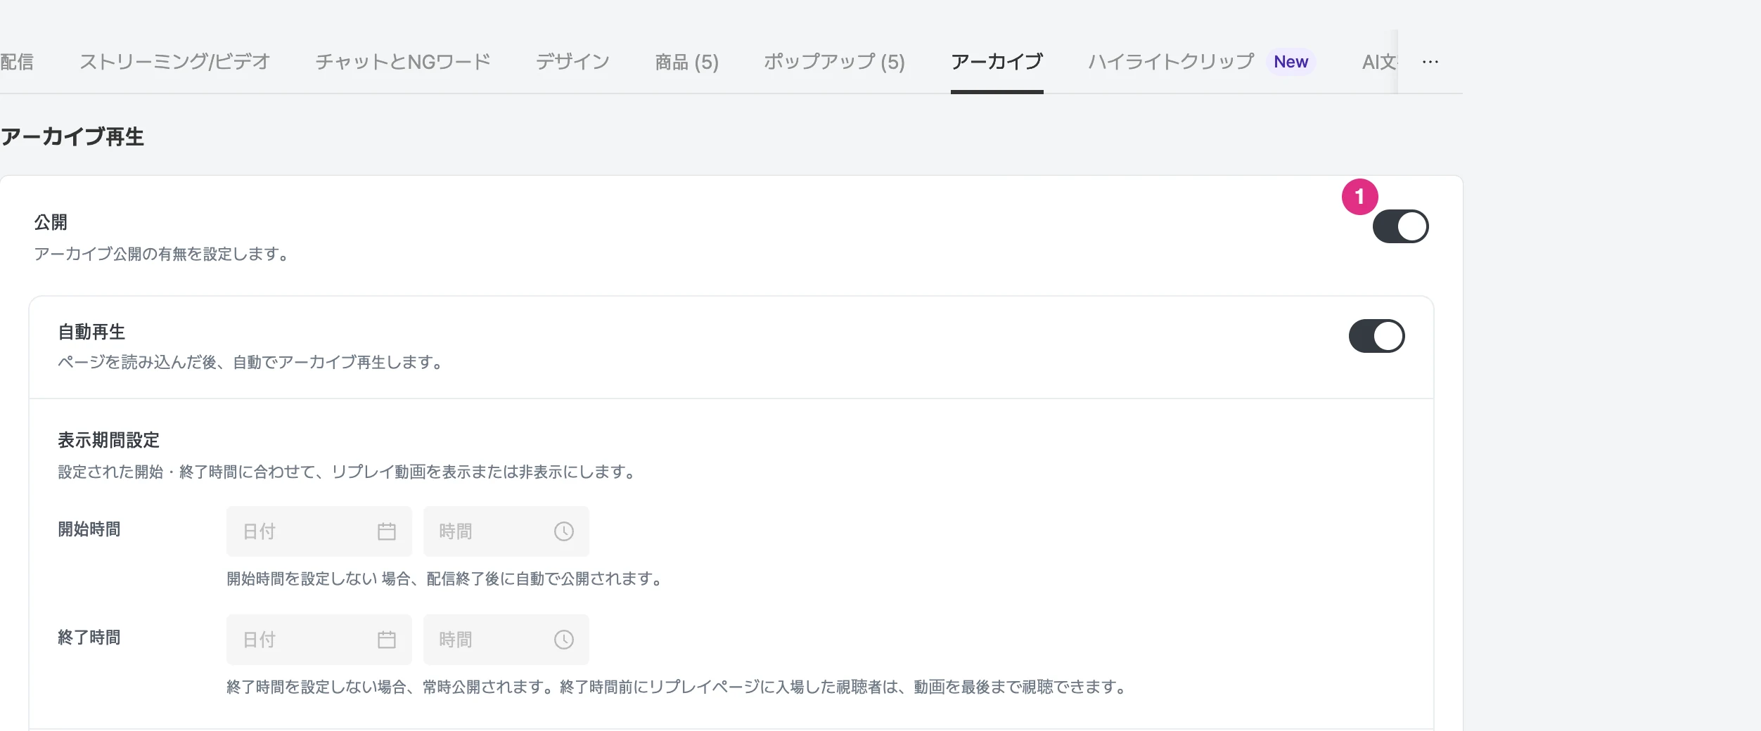Toggle the 公開 archive publish switch
Screen dimensions: 1761x731
click(1400, 226)
